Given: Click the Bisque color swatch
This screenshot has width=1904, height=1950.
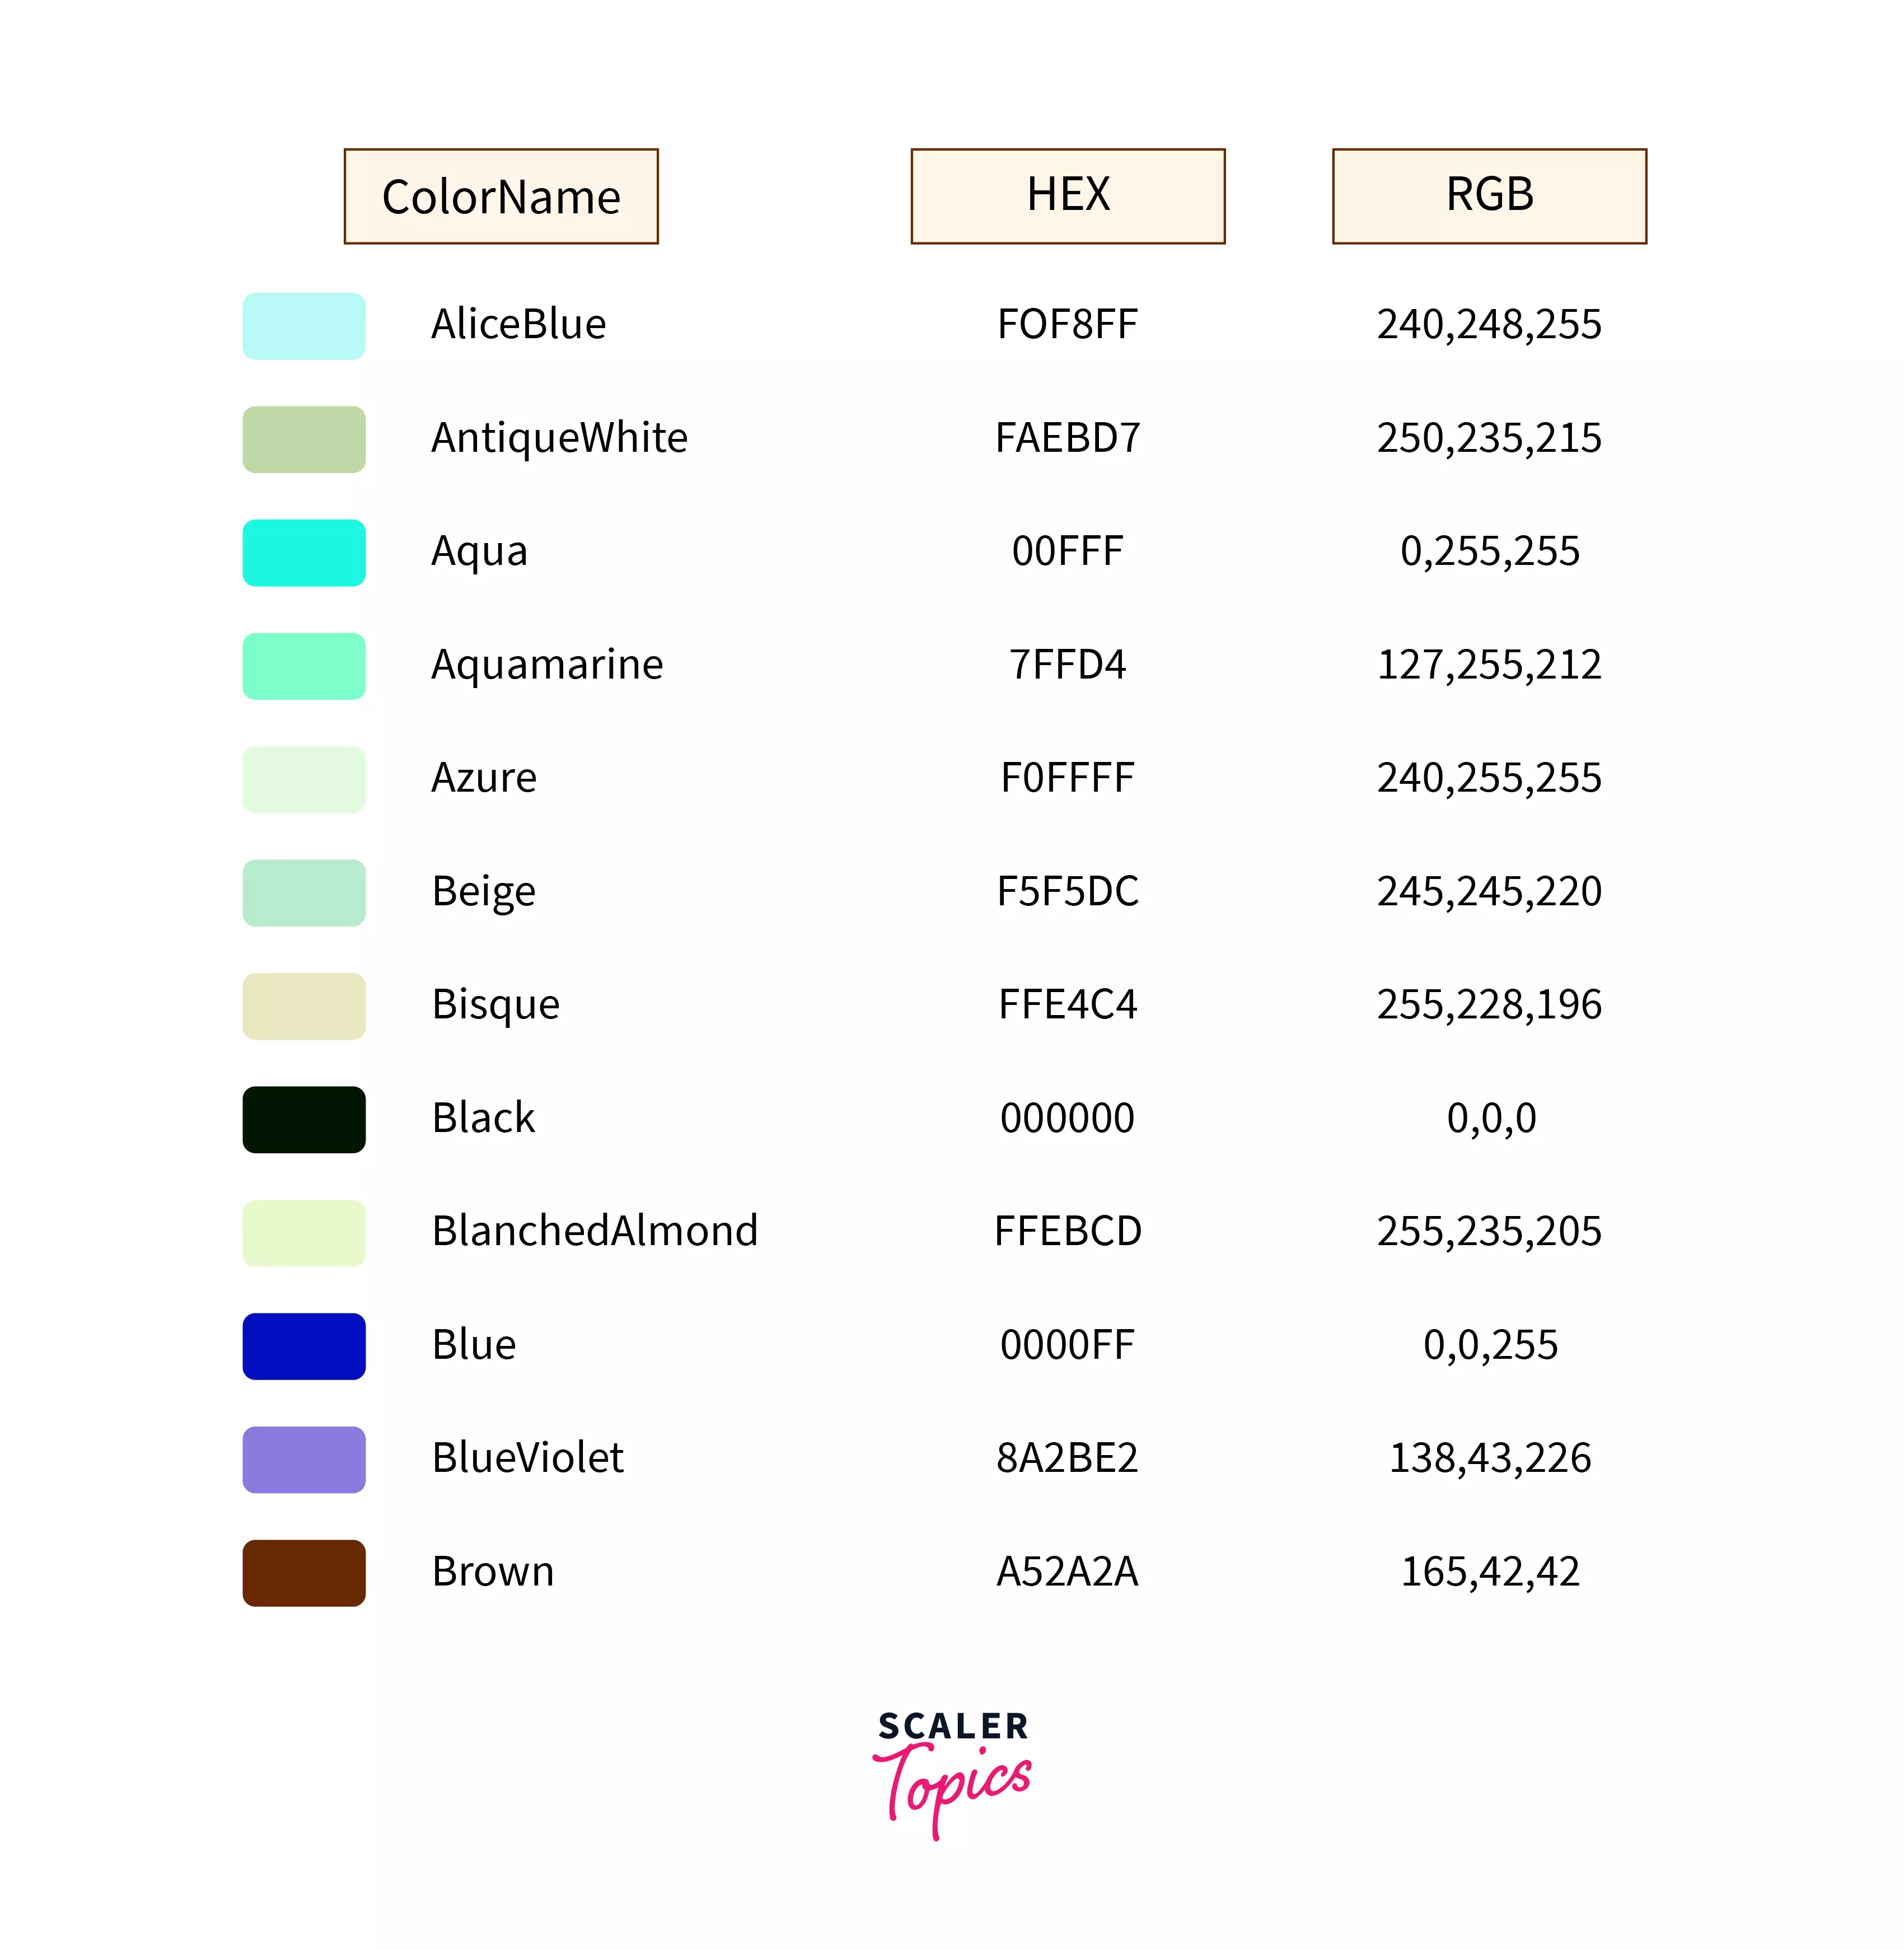Looking at the screenshot, I should coord(304,1006).
